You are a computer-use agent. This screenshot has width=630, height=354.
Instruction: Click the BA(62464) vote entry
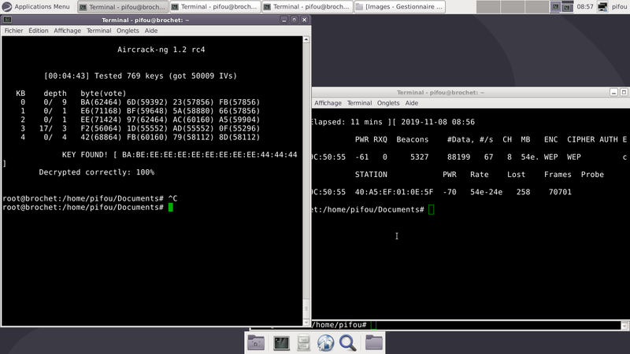click(x=101, y=102)
